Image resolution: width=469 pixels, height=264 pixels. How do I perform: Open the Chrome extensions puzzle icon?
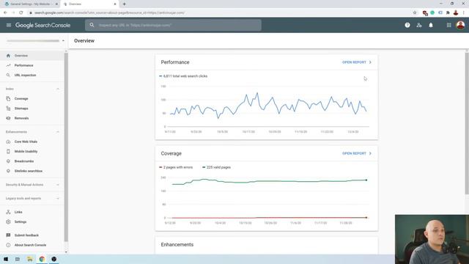click(x=448, y=12)
